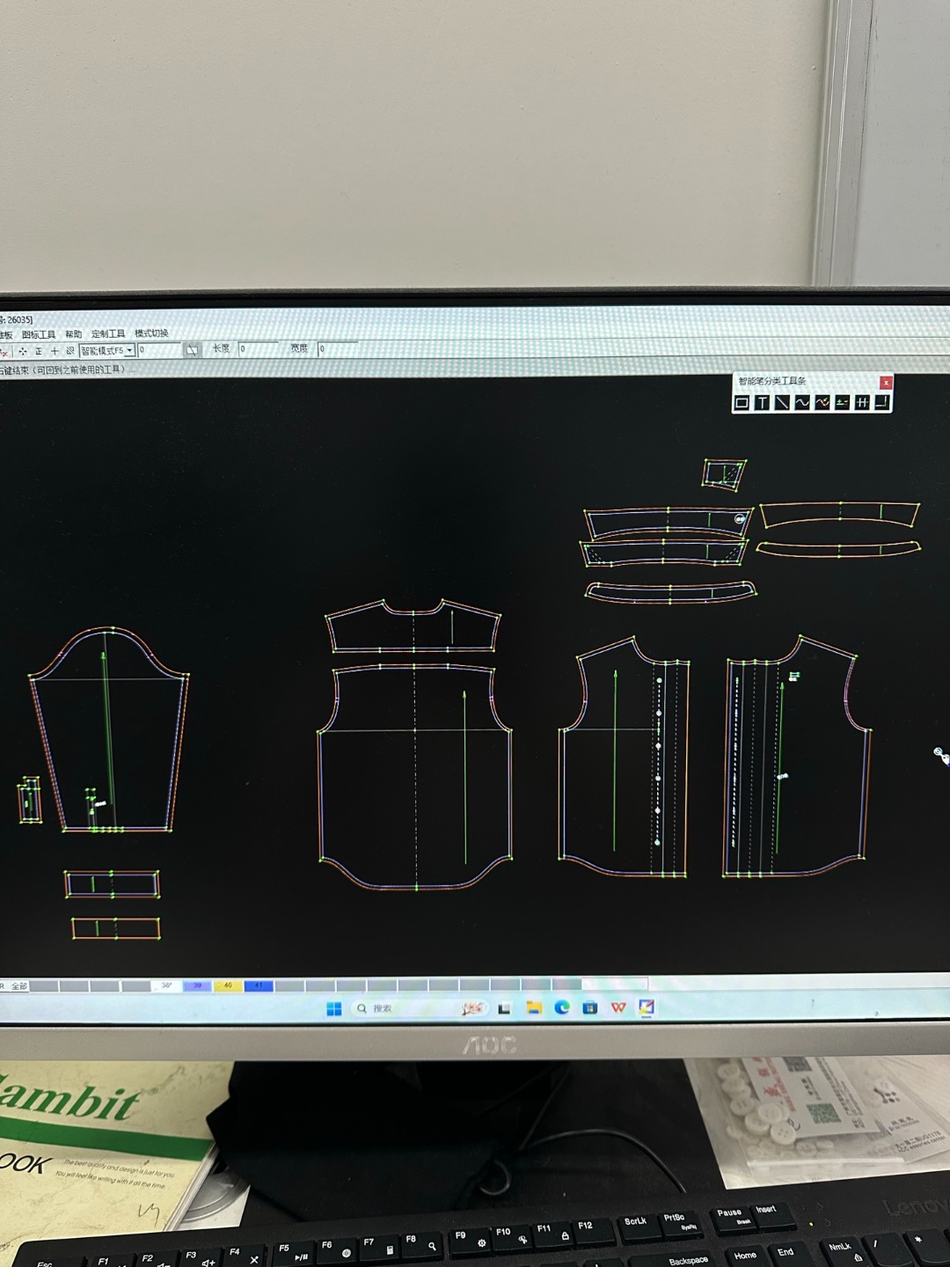Select the curve drawing tool
950x1267 pixels.
point(802,403)
